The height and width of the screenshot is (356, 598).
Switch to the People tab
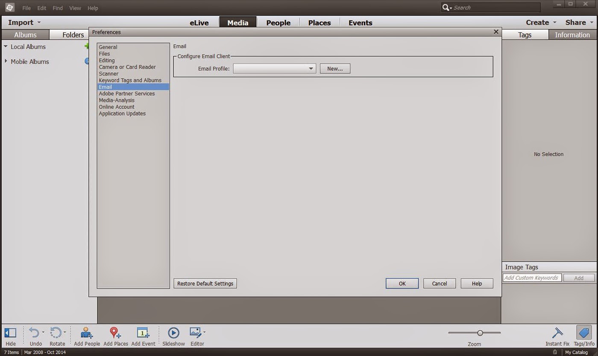(278, 23)
